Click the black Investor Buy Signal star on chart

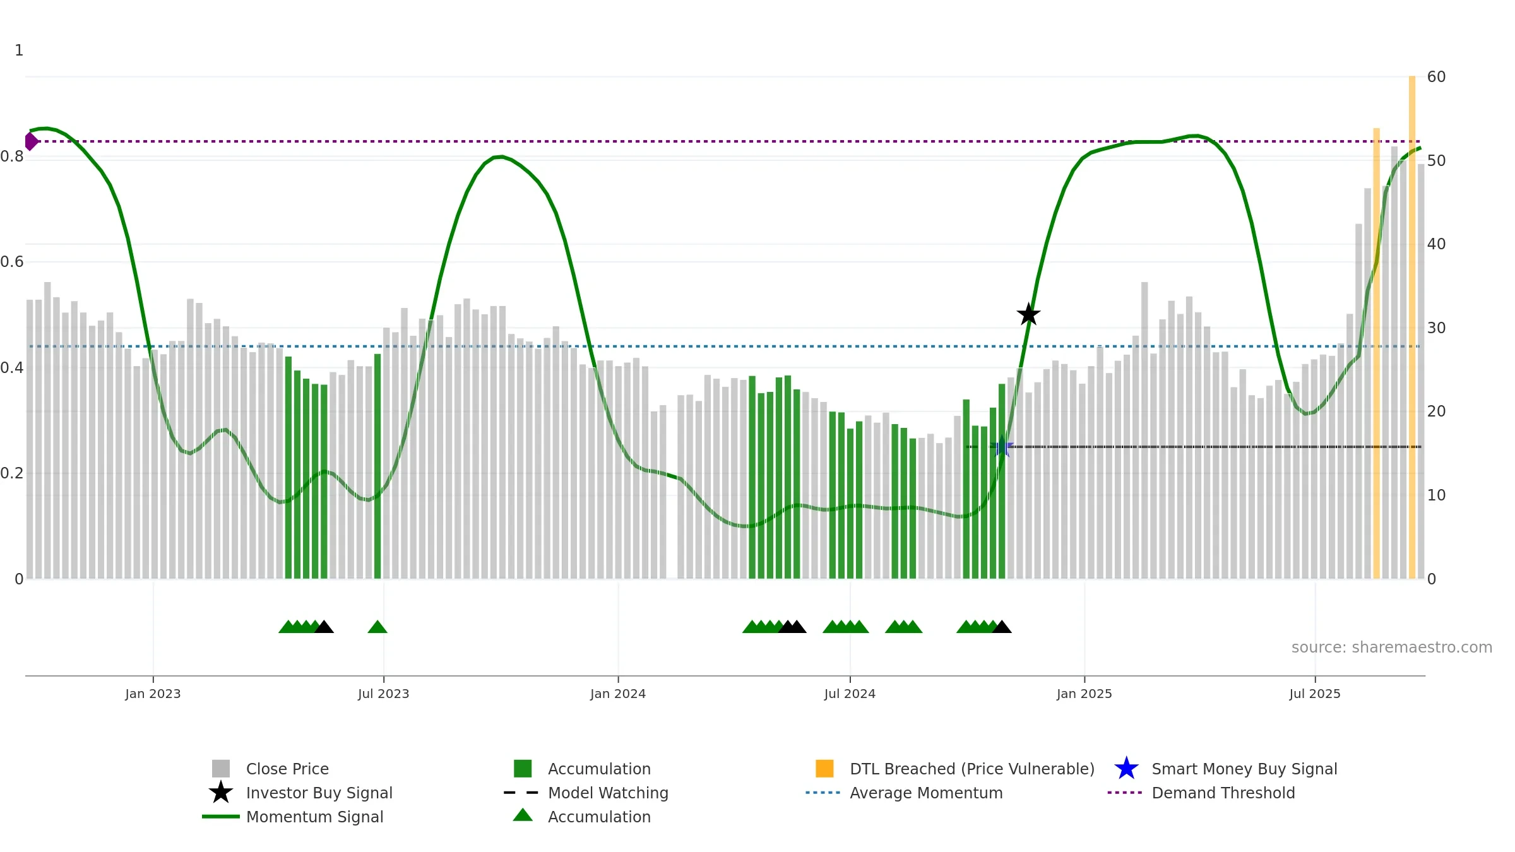(1028, 314)
